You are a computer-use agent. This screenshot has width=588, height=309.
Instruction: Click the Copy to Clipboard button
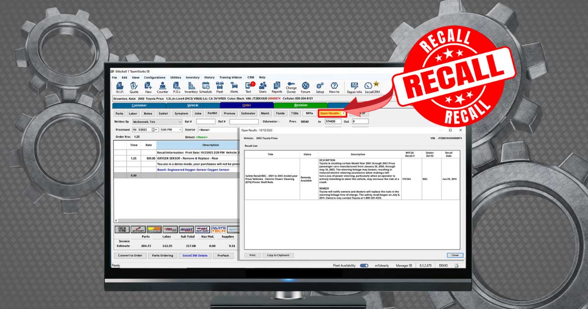278,255
